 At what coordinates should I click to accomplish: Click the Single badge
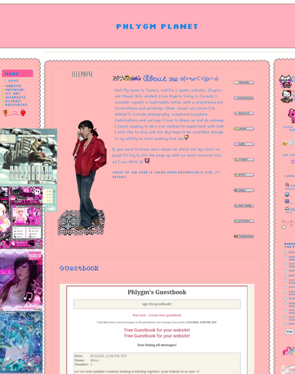tap(244, 190)
